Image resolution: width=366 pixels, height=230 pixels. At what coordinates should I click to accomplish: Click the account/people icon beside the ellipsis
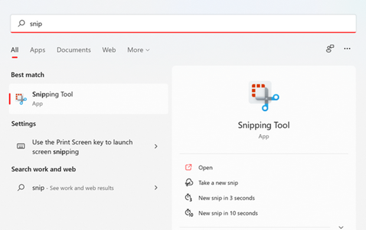tap(330, 49)
